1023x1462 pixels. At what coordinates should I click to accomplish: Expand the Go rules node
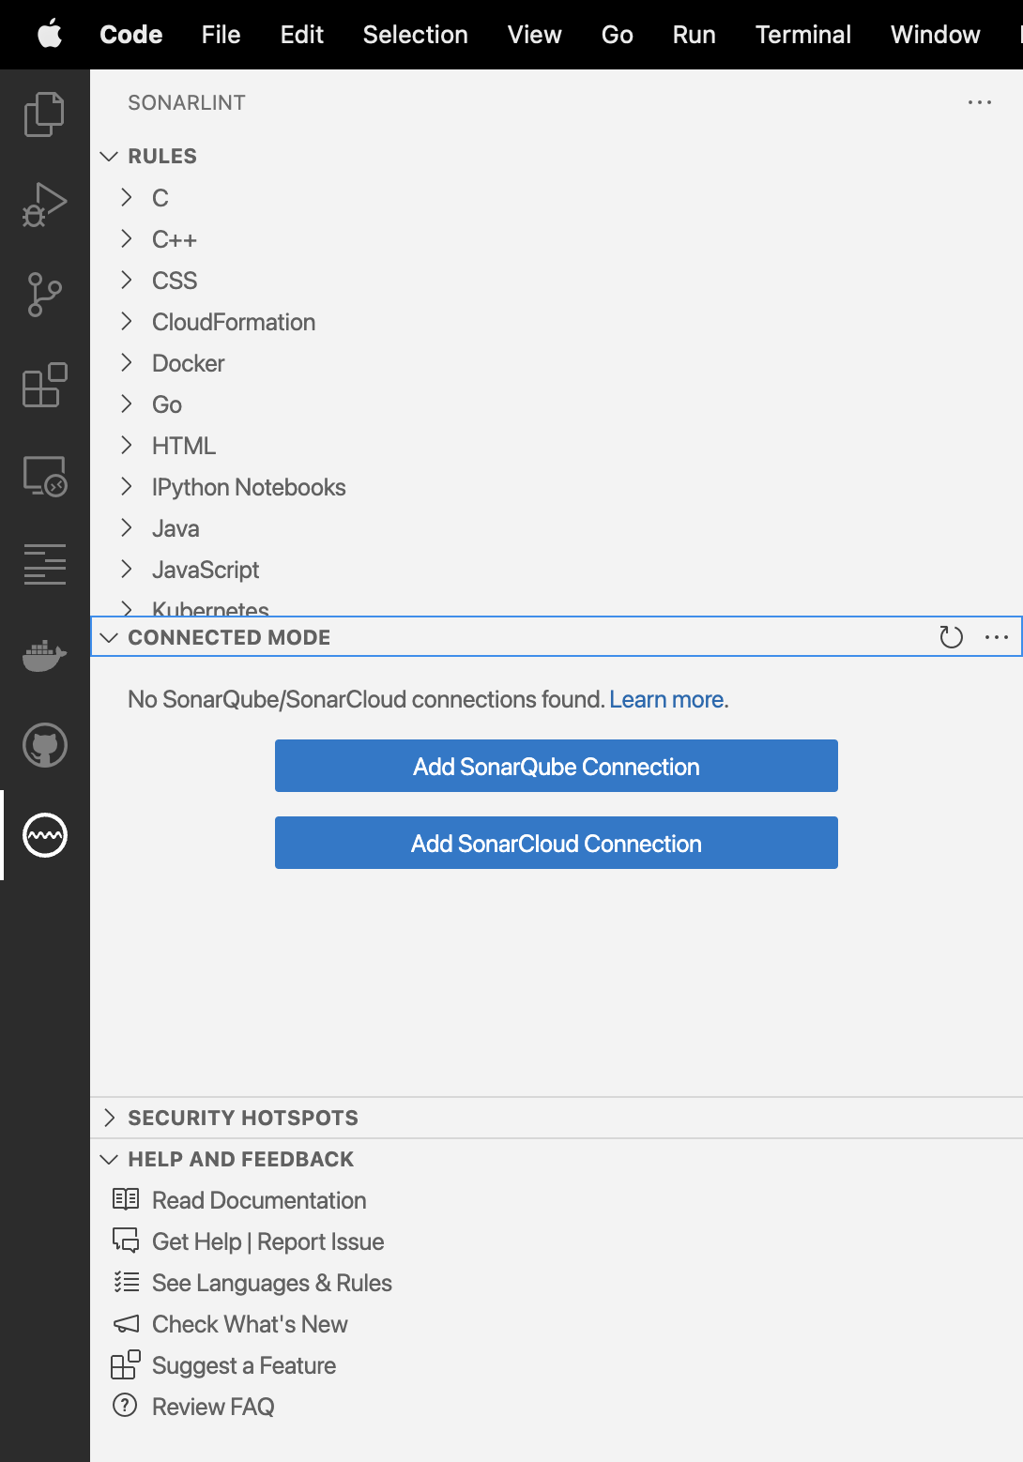point(127,404)
